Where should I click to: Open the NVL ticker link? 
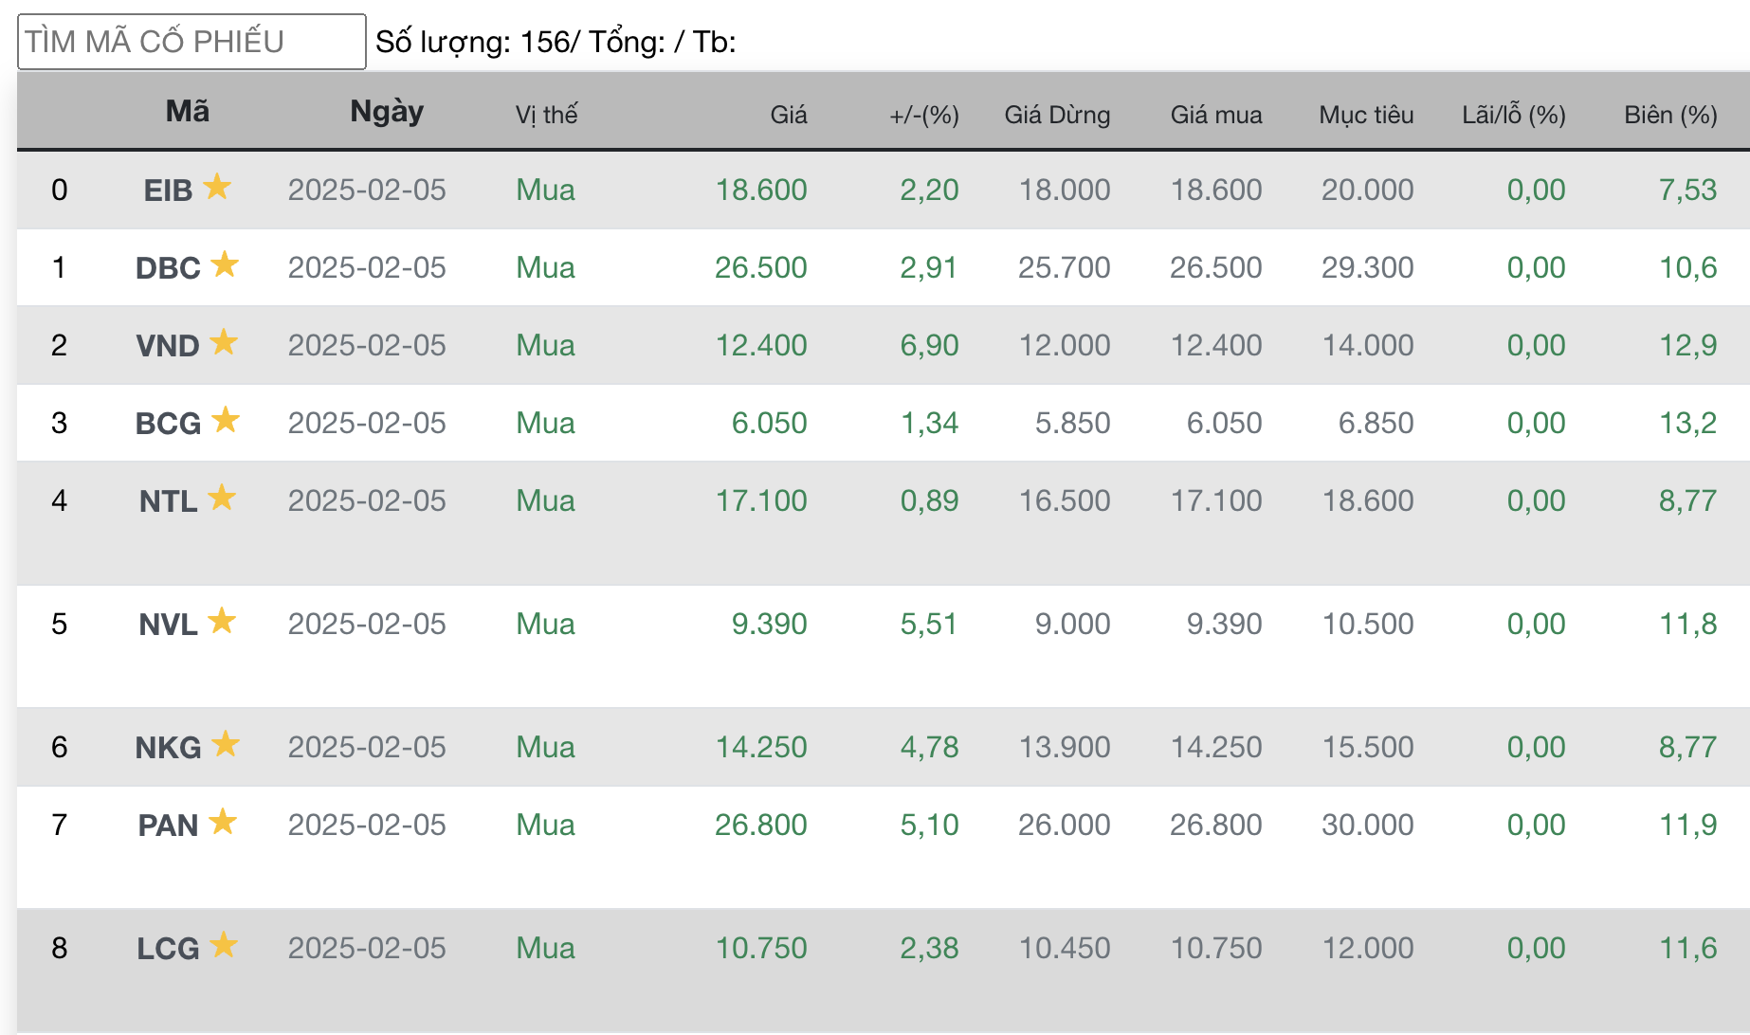pyautogui.click(x=168, y=625)
